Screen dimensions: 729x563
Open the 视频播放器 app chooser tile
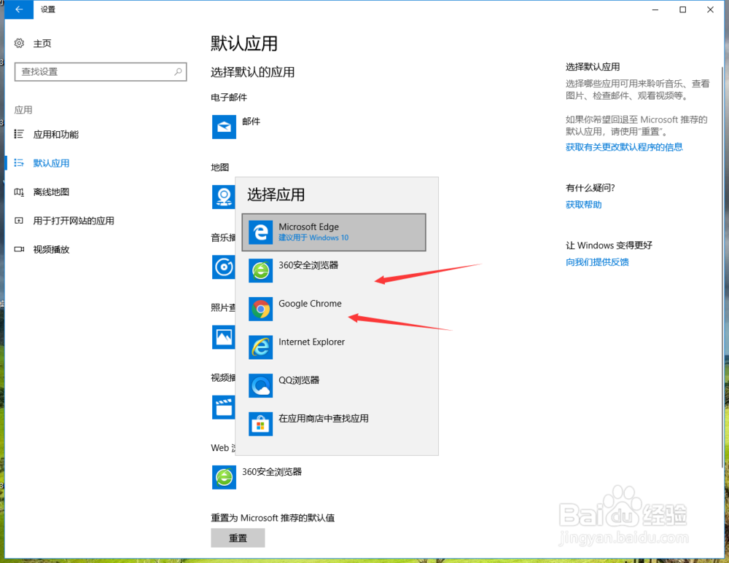tap(224, 407)
